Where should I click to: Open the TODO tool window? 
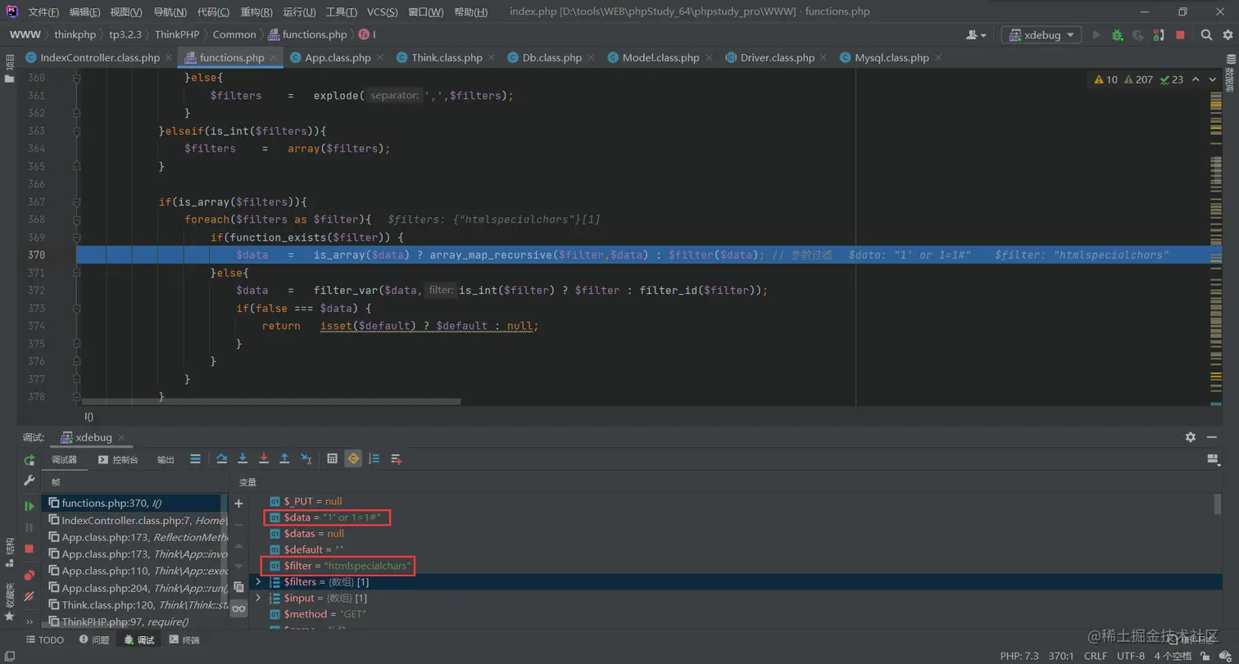point(44,640)
